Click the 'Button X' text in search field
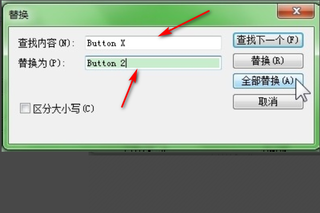Viewport: 320px width, 213px height. point(106,43)
